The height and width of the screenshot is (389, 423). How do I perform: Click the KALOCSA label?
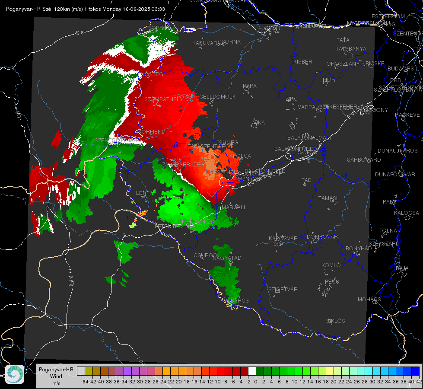point(406,213)
